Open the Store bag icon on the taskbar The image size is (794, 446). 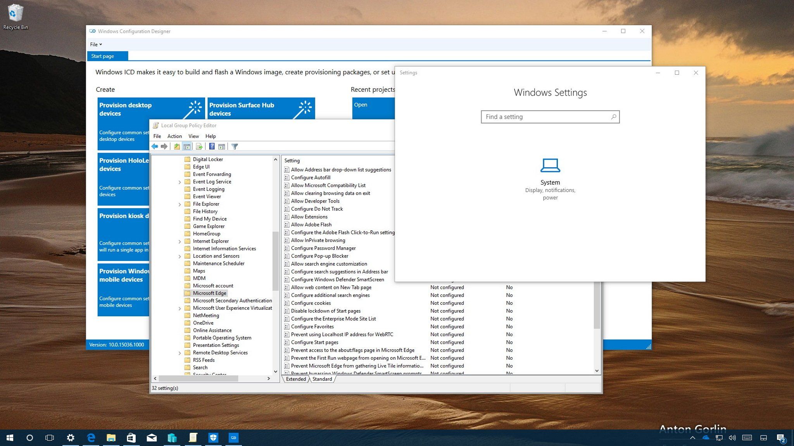click(x=131, y=438)
